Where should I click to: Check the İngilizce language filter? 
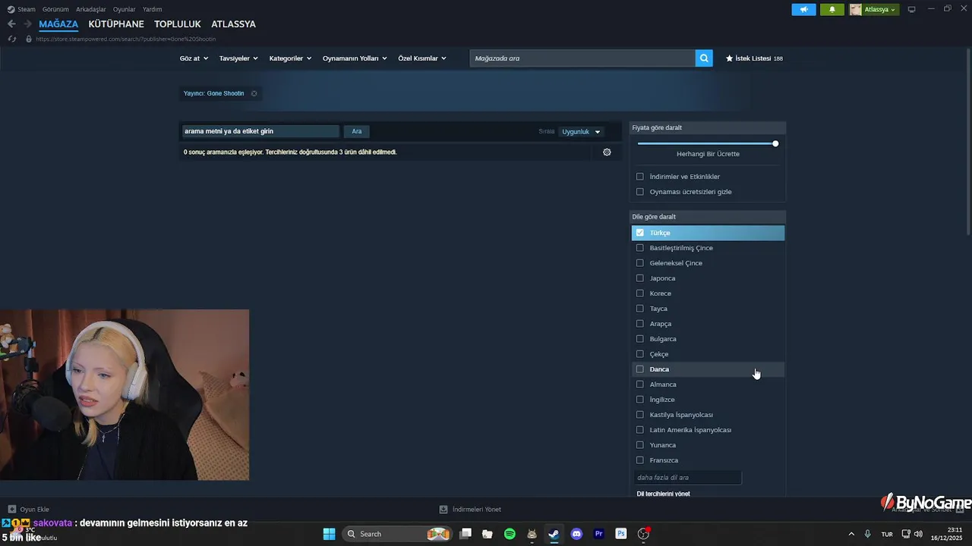(x=640, y=400)
